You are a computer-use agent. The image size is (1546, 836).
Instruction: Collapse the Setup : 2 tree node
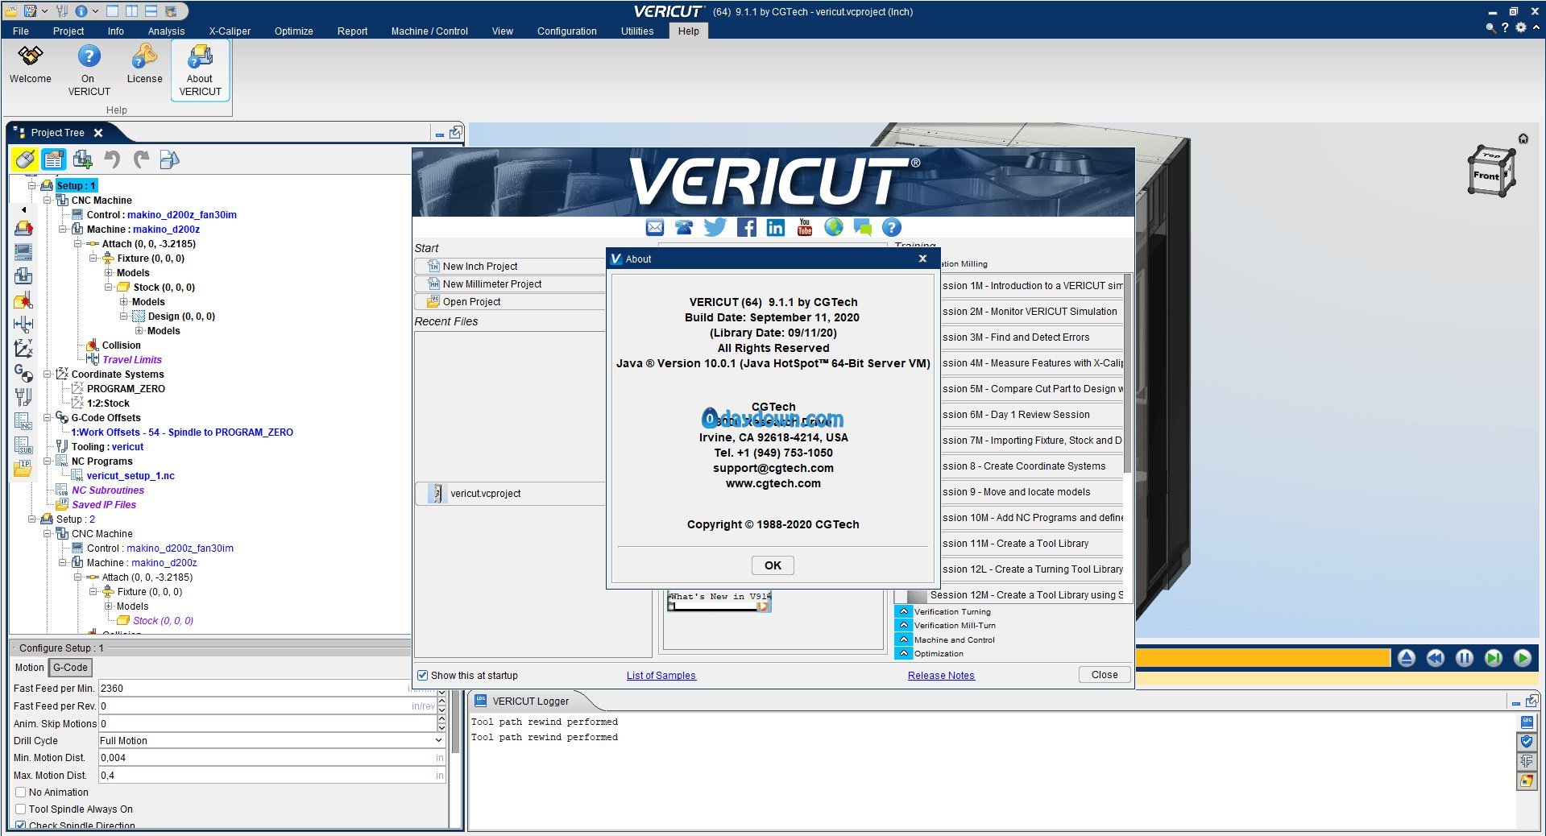click(32, 519)
